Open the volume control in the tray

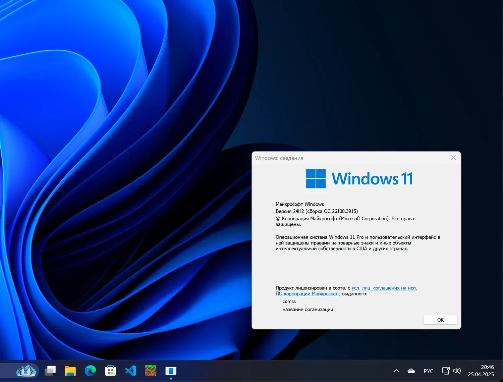pos(457,371)
